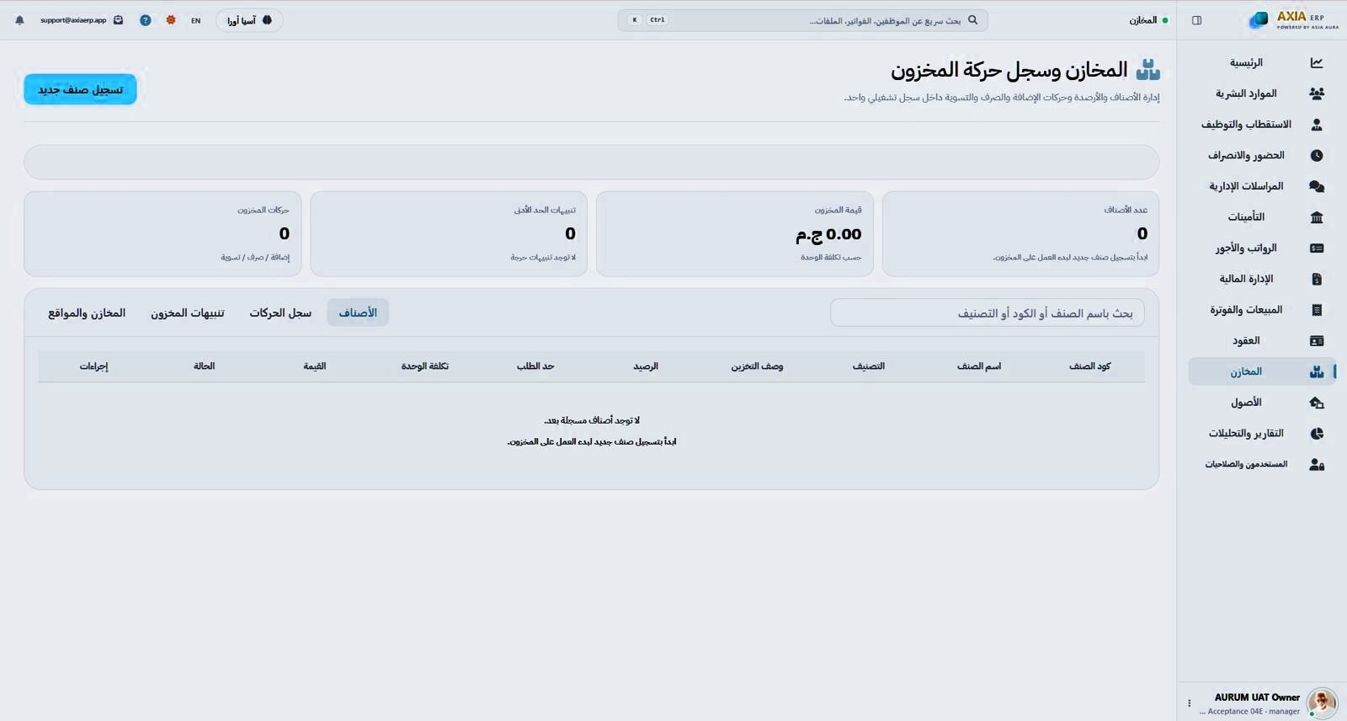Screen dimensions: 1347x721
Task: Open notifications bell icon
Action: coord(19,20)
